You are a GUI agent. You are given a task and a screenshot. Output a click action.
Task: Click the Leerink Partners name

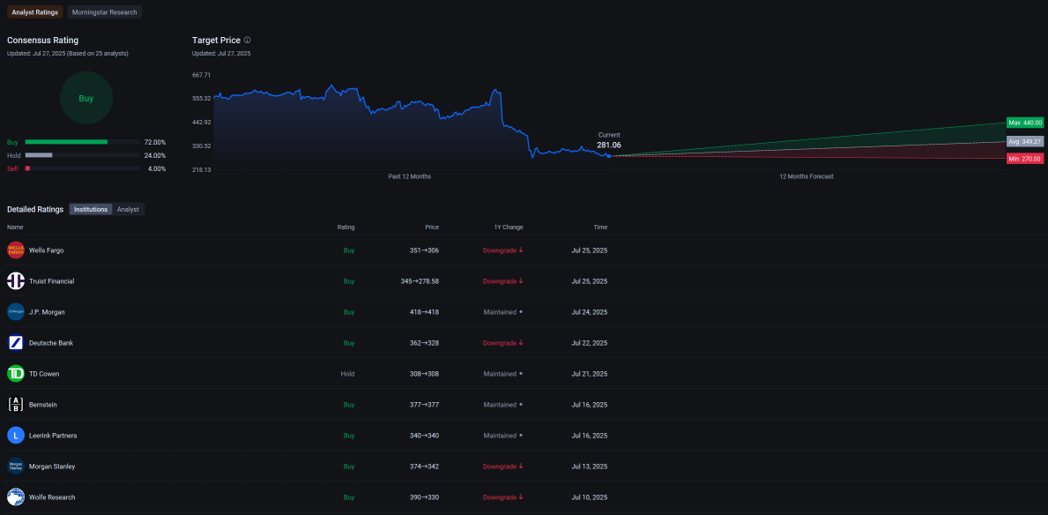point(53,436)
